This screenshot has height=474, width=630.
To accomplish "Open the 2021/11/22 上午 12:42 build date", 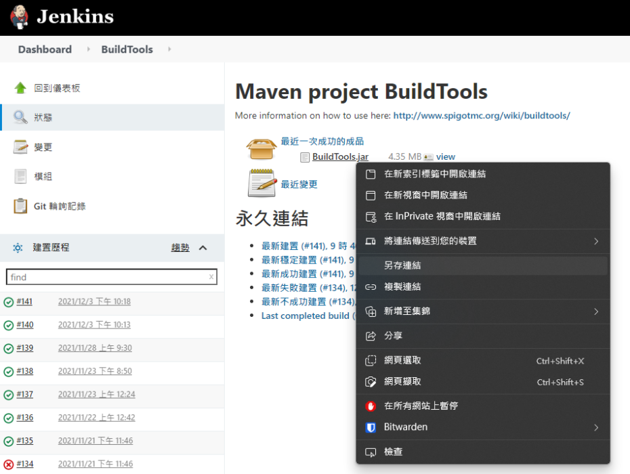I will tap(96, 418).
